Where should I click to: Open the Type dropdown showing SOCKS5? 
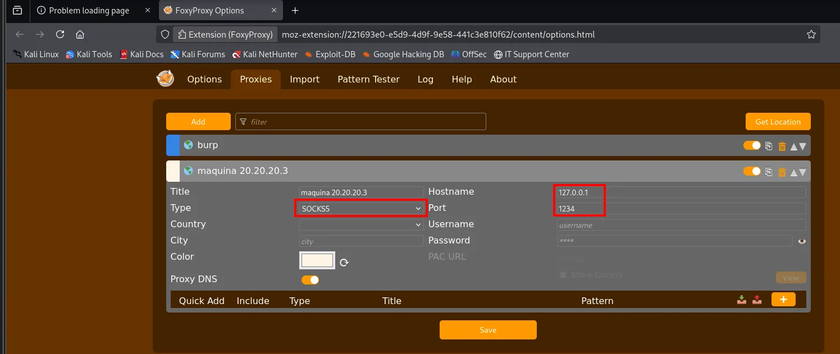pyautogui.click(x=361, y=209)
